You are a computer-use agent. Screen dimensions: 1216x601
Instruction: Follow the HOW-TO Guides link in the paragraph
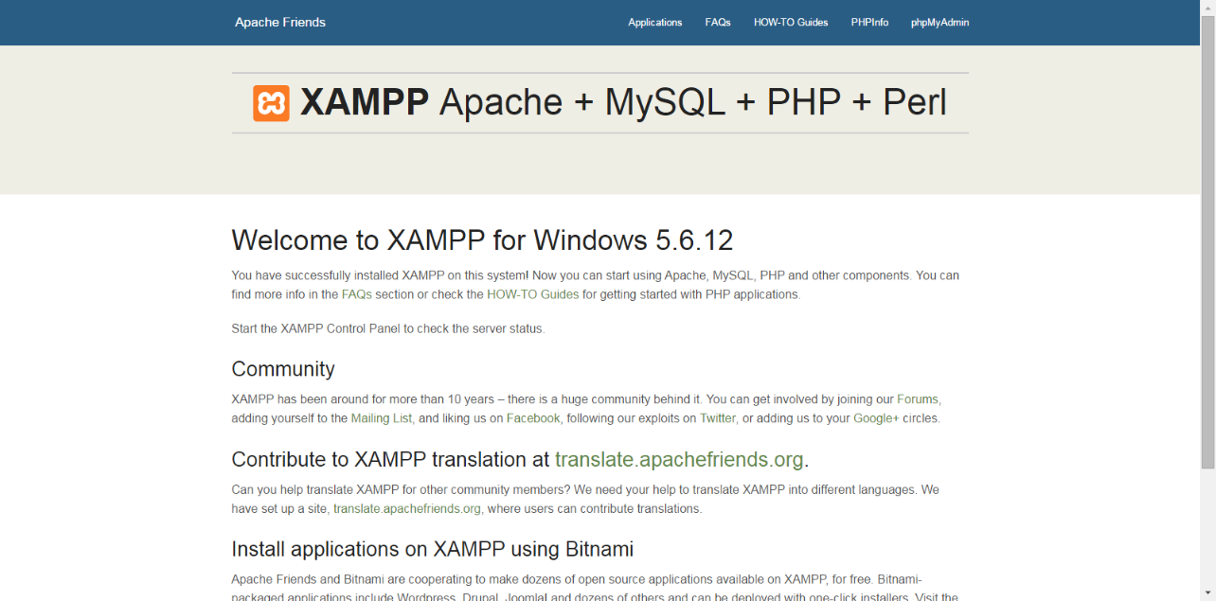[532, 294]
